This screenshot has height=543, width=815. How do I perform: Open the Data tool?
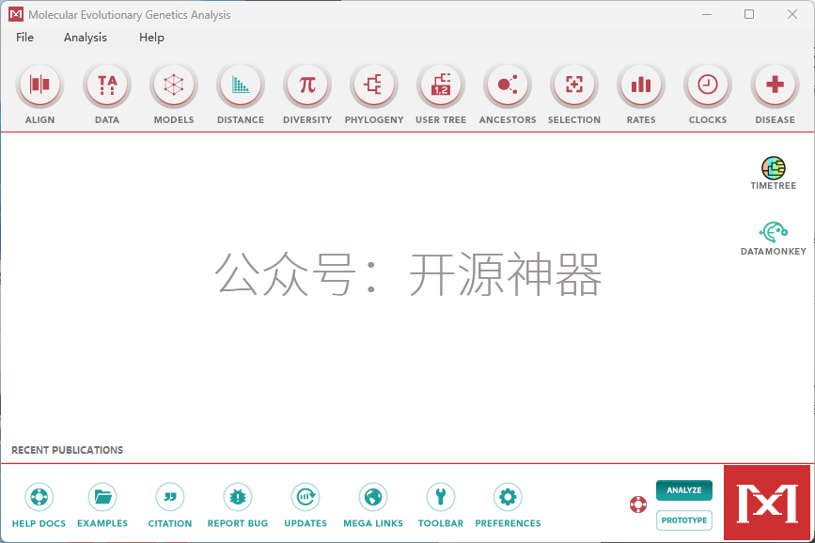[x=107, y=85]
